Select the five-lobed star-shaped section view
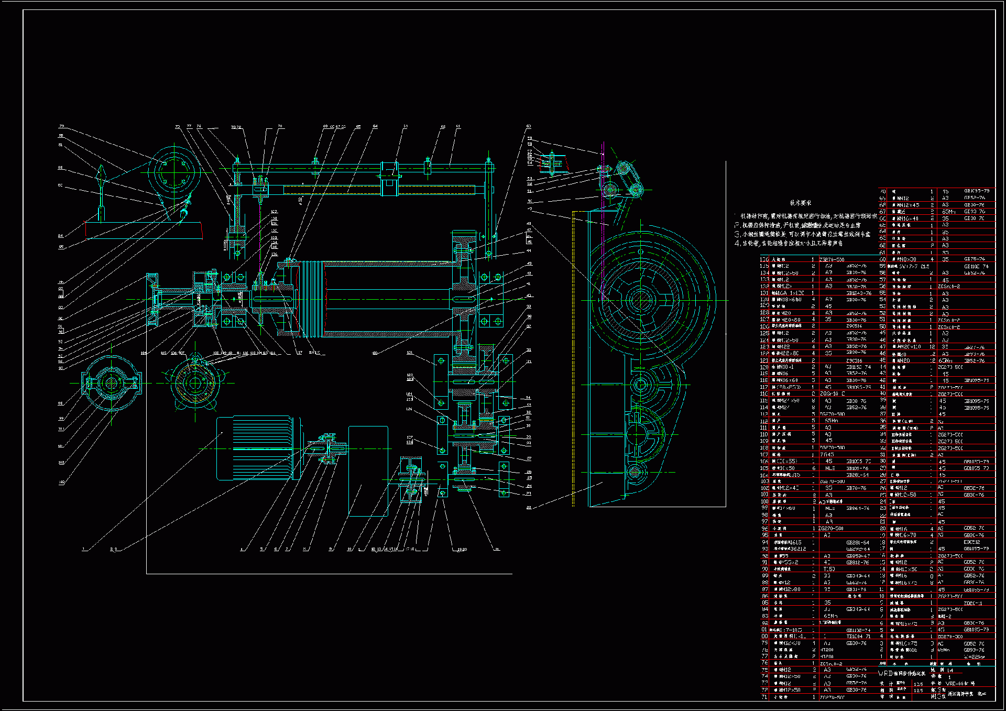The height and width of the screenshot is (711, 1006). 195,384
